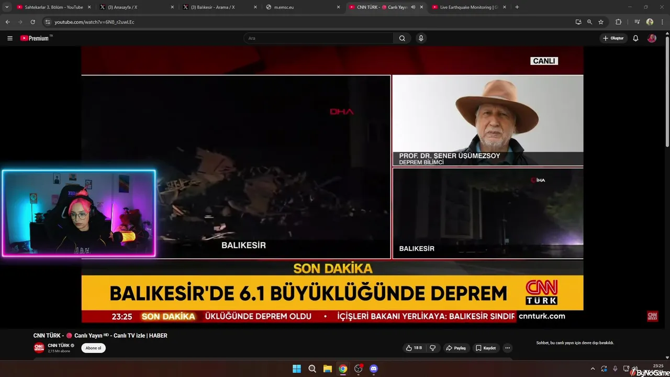Click the YouTube search magnifier button
Screen dimensions: 670x377
click(402, 38)
